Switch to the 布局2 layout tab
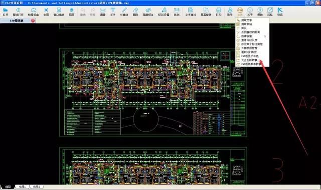 pos(37,187)
